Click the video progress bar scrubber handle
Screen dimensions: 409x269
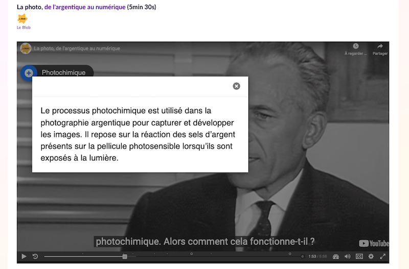pos(125,256)
